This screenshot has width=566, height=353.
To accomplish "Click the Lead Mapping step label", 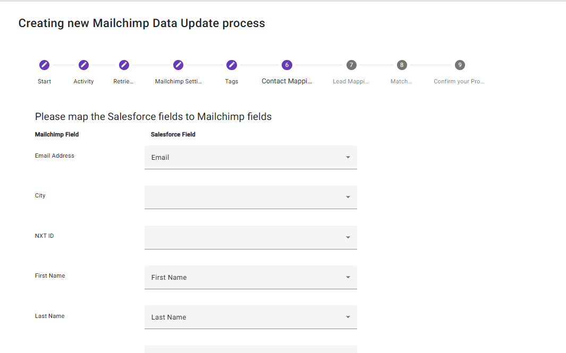I will pos(351,82).
